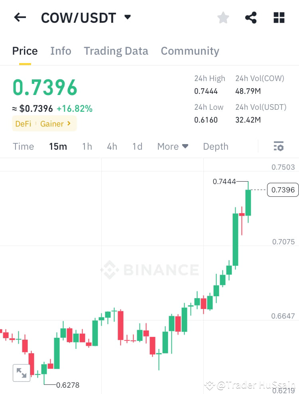Open the More timeframe dropdown
299x394 pixels.
(x=172, y=146)
